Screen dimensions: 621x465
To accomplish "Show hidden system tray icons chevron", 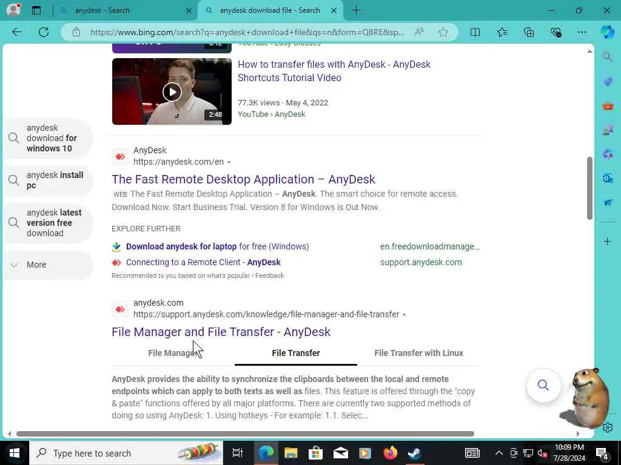I will 499,453.
